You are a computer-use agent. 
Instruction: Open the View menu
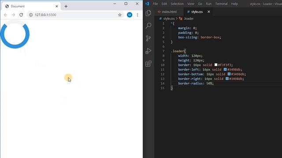(x=191, y=4)
